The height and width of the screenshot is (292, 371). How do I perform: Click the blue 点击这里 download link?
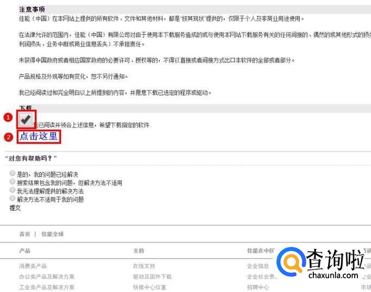pyautogui.click(x=39, y=136)
